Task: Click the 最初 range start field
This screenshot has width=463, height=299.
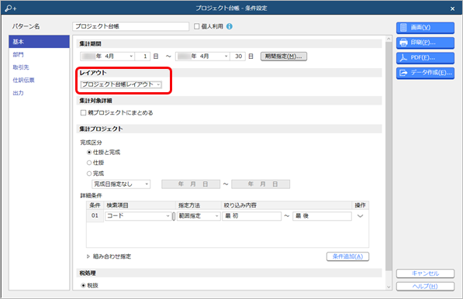Action: [x=252, y=216]
